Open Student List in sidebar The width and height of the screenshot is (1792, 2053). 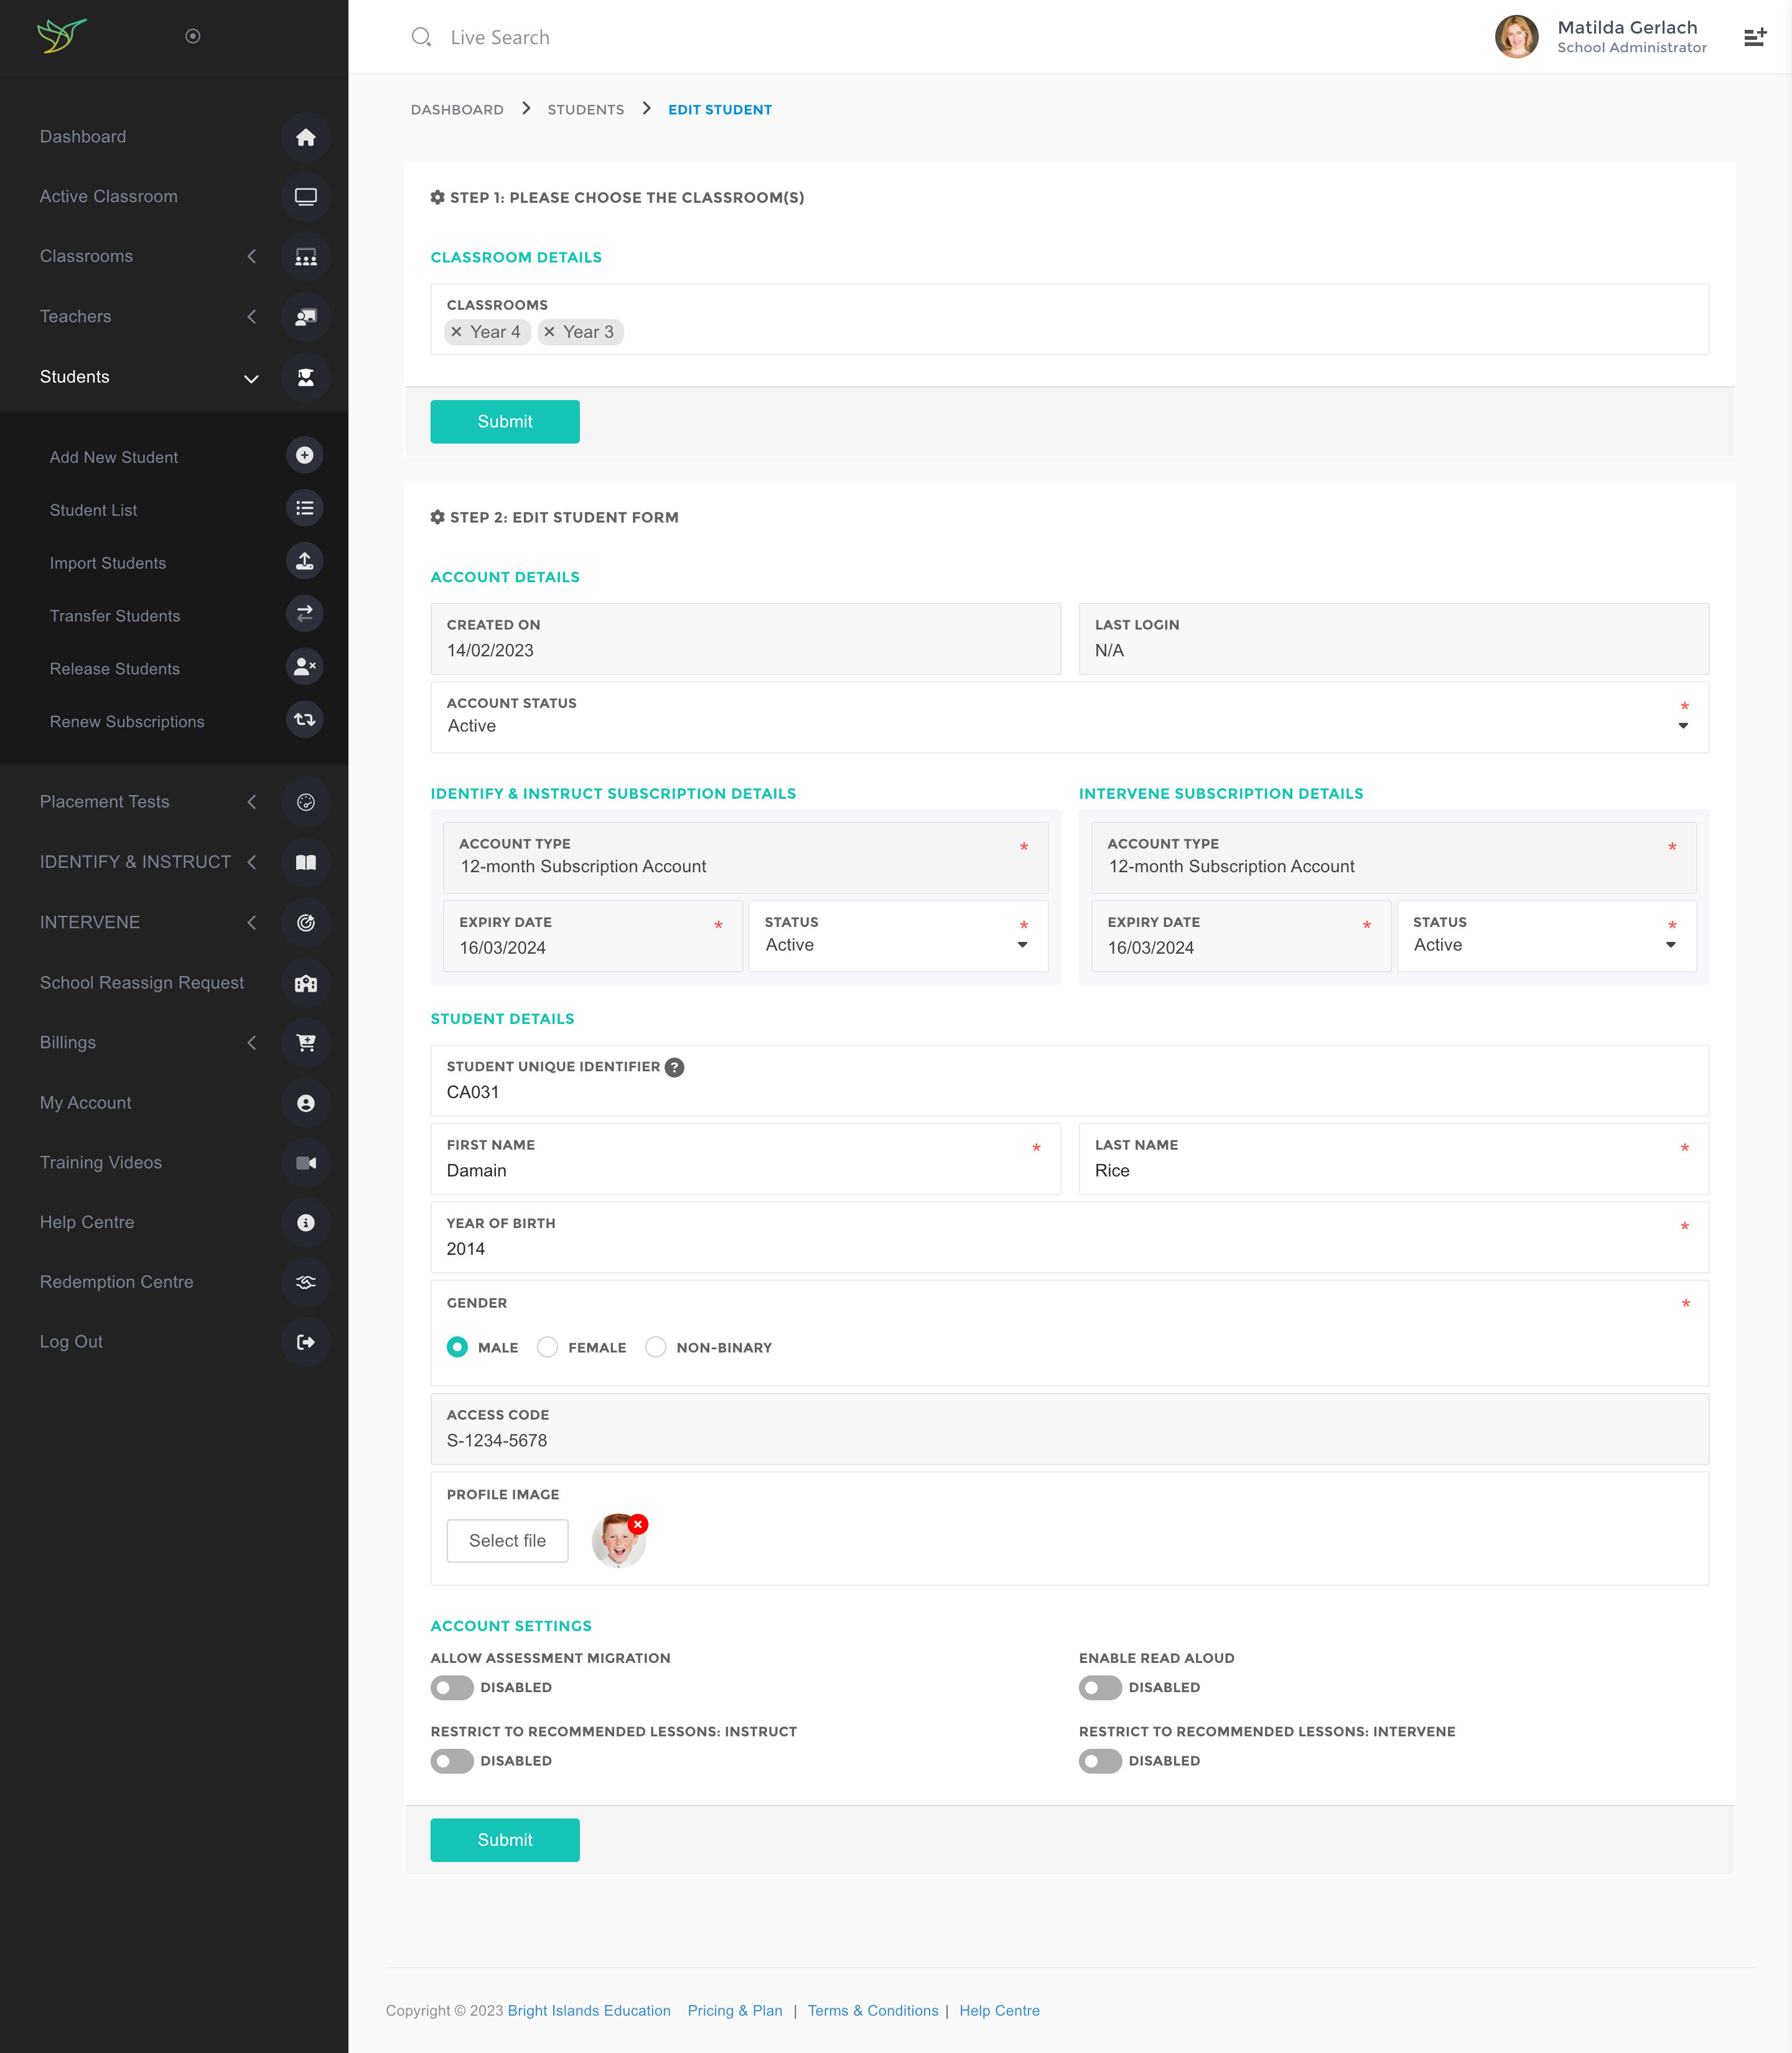click(x=94, y=510)
